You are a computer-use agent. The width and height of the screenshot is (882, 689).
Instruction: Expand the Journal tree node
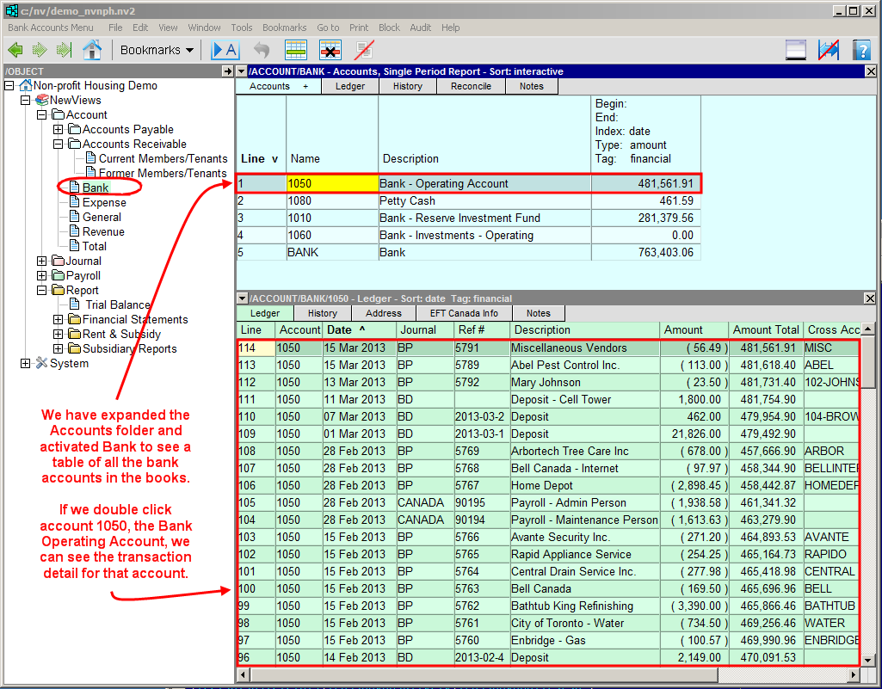(42, 261)
